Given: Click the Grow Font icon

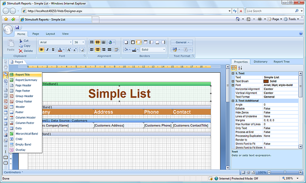Looking at the screenshot, I should click(x=69, y=50).
